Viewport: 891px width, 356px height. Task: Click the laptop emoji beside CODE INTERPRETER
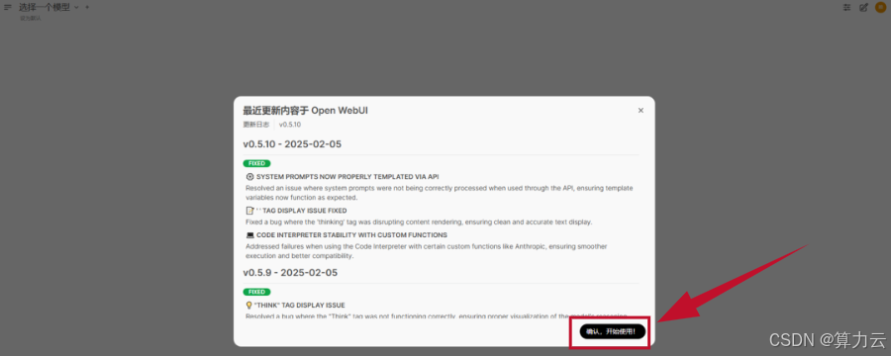click(x=250, y=235)
